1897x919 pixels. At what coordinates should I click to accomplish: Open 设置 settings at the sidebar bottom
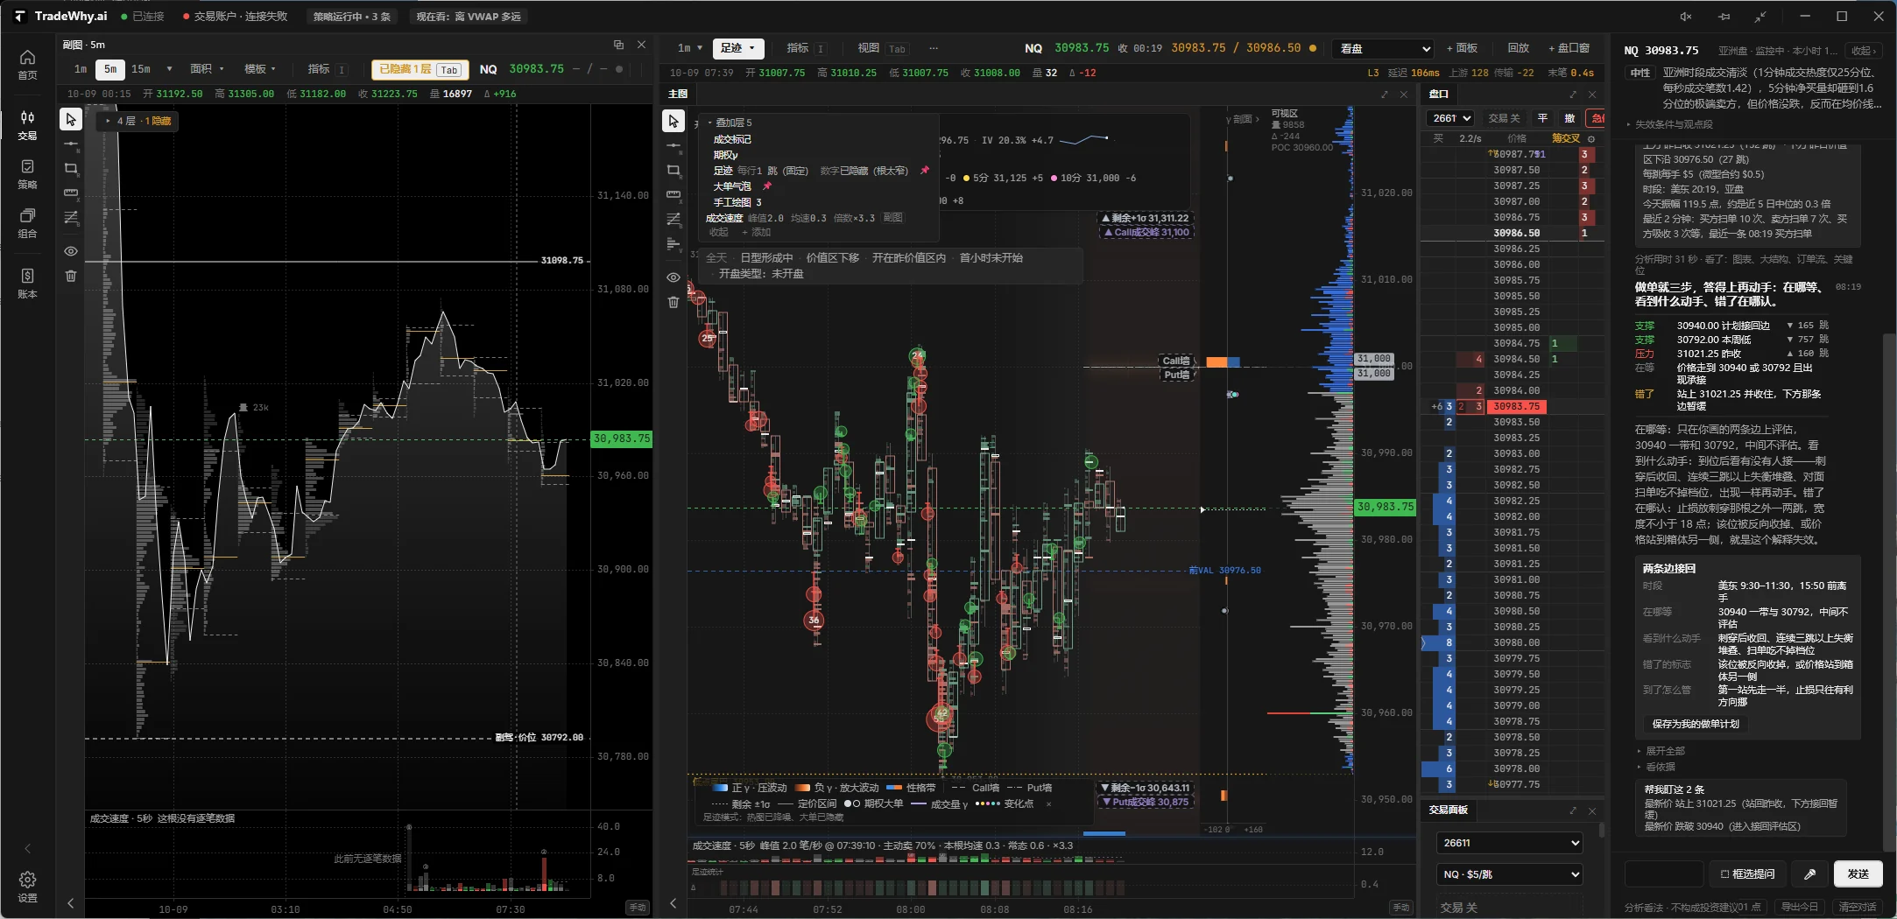point(27,887)
